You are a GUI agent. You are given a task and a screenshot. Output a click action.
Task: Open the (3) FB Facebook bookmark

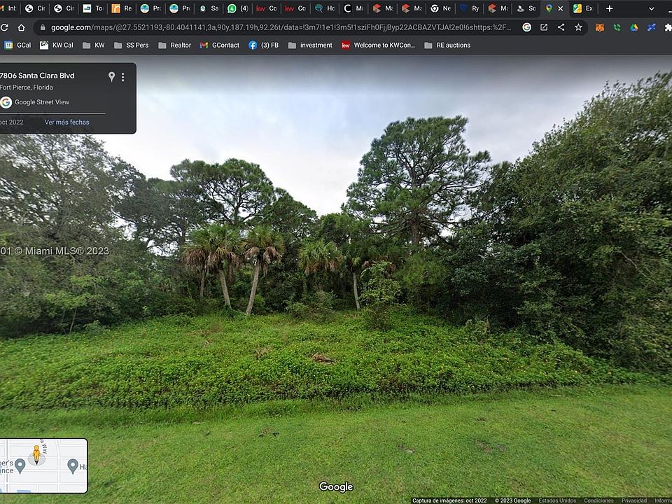click(264, 45)
